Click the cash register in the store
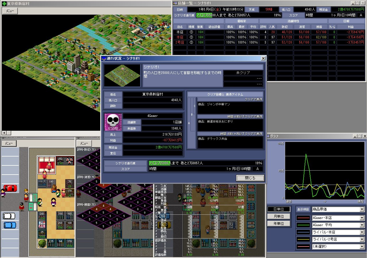Screen dimensions: 367x258 [x=43, y=183]
